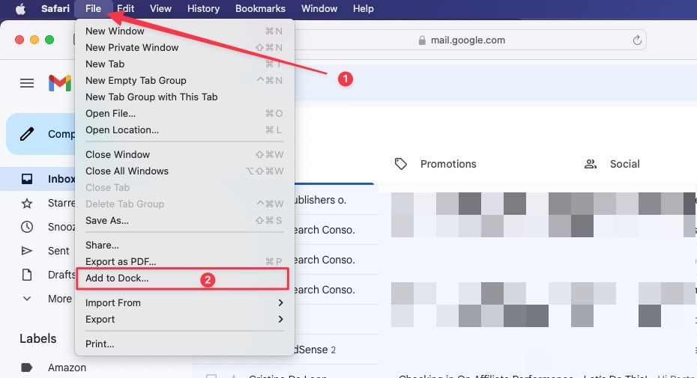Image resolution: width=697 pixels, height=378 pixels.
Task: Click the Gmail logo icon
Action: pos(60,83)
